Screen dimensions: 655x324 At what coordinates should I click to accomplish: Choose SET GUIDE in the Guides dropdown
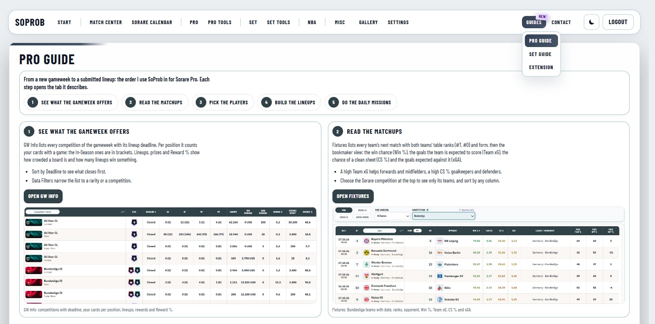point(540,54)
